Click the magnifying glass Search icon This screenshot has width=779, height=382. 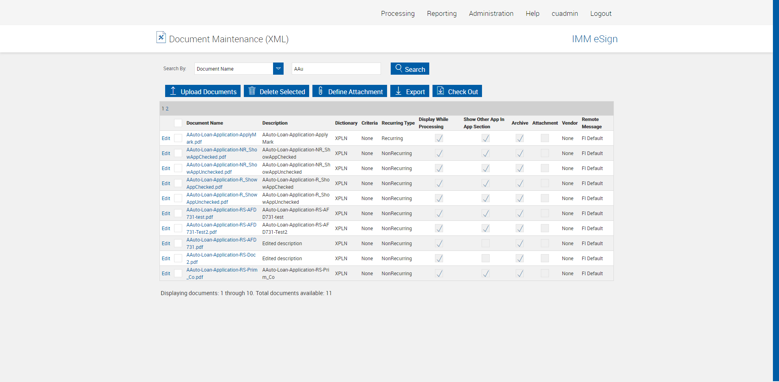(x=398, y=68)
